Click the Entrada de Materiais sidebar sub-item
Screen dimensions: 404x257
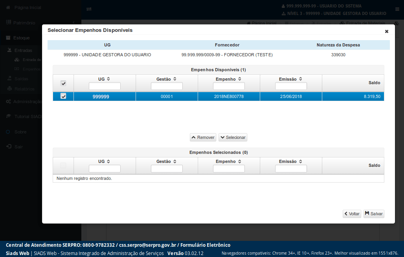32,59
